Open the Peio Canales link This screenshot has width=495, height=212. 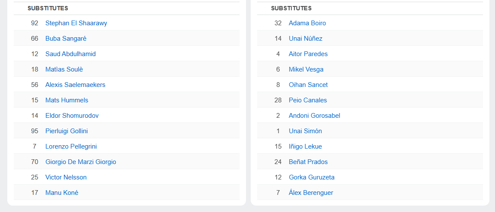[307, 100]
